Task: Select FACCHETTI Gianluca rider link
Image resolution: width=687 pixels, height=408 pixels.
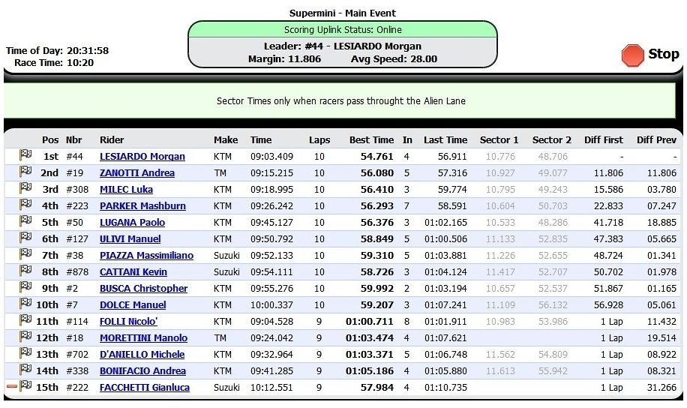Action: tap(144, 388)
